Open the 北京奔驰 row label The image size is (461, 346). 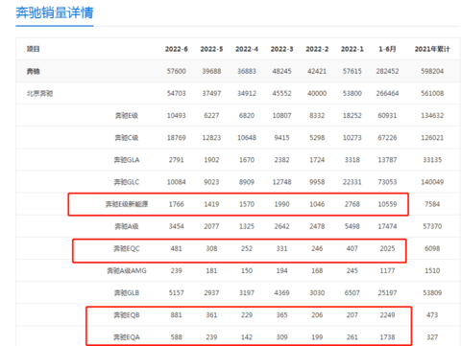coord(39,94)
